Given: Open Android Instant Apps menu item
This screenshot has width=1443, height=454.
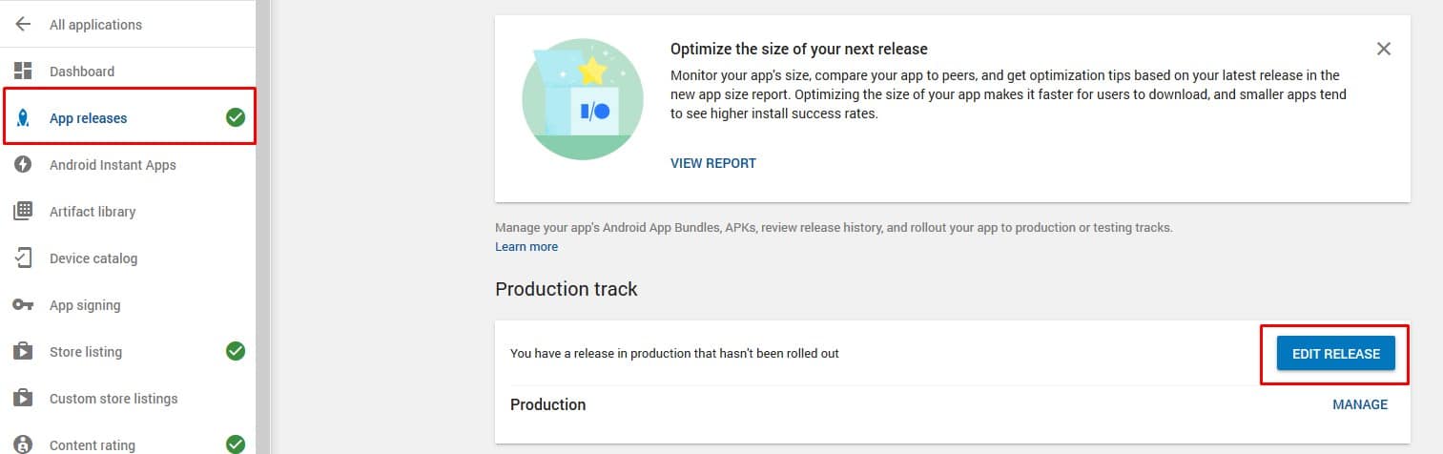Looking at the screenshot, I should 113,165.
